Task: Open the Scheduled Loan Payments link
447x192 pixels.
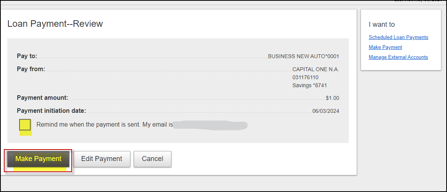Action: point(398,37)
